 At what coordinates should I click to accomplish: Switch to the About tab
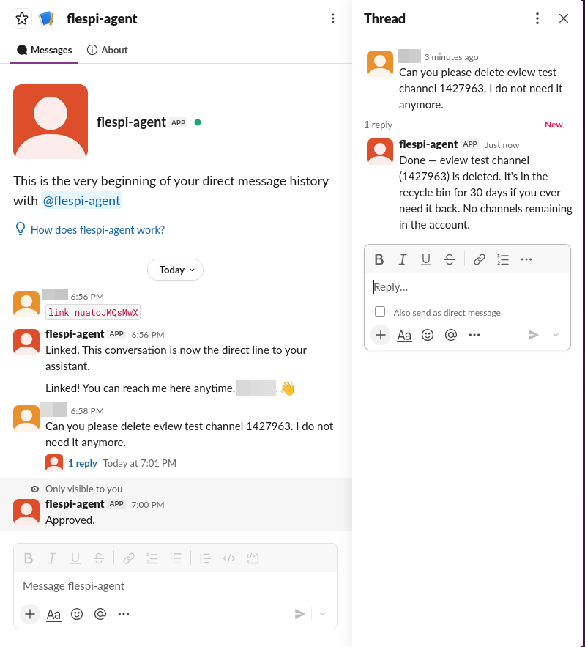(x=107, y=50)
